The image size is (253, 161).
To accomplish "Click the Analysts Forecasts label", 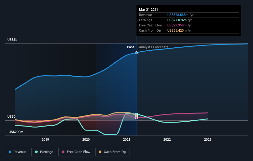I will 153,47.
